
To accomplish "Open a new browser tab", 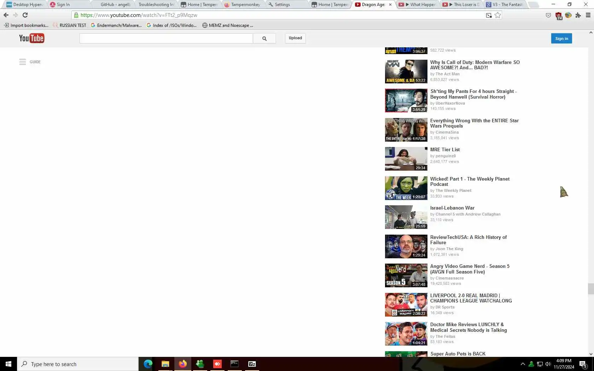I will click(x=534, y=5).
